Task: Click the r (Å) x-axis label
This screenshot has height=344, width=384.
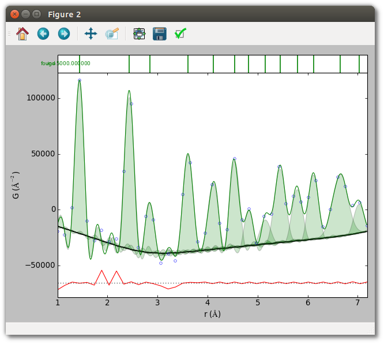Action: tap(212, 314)
